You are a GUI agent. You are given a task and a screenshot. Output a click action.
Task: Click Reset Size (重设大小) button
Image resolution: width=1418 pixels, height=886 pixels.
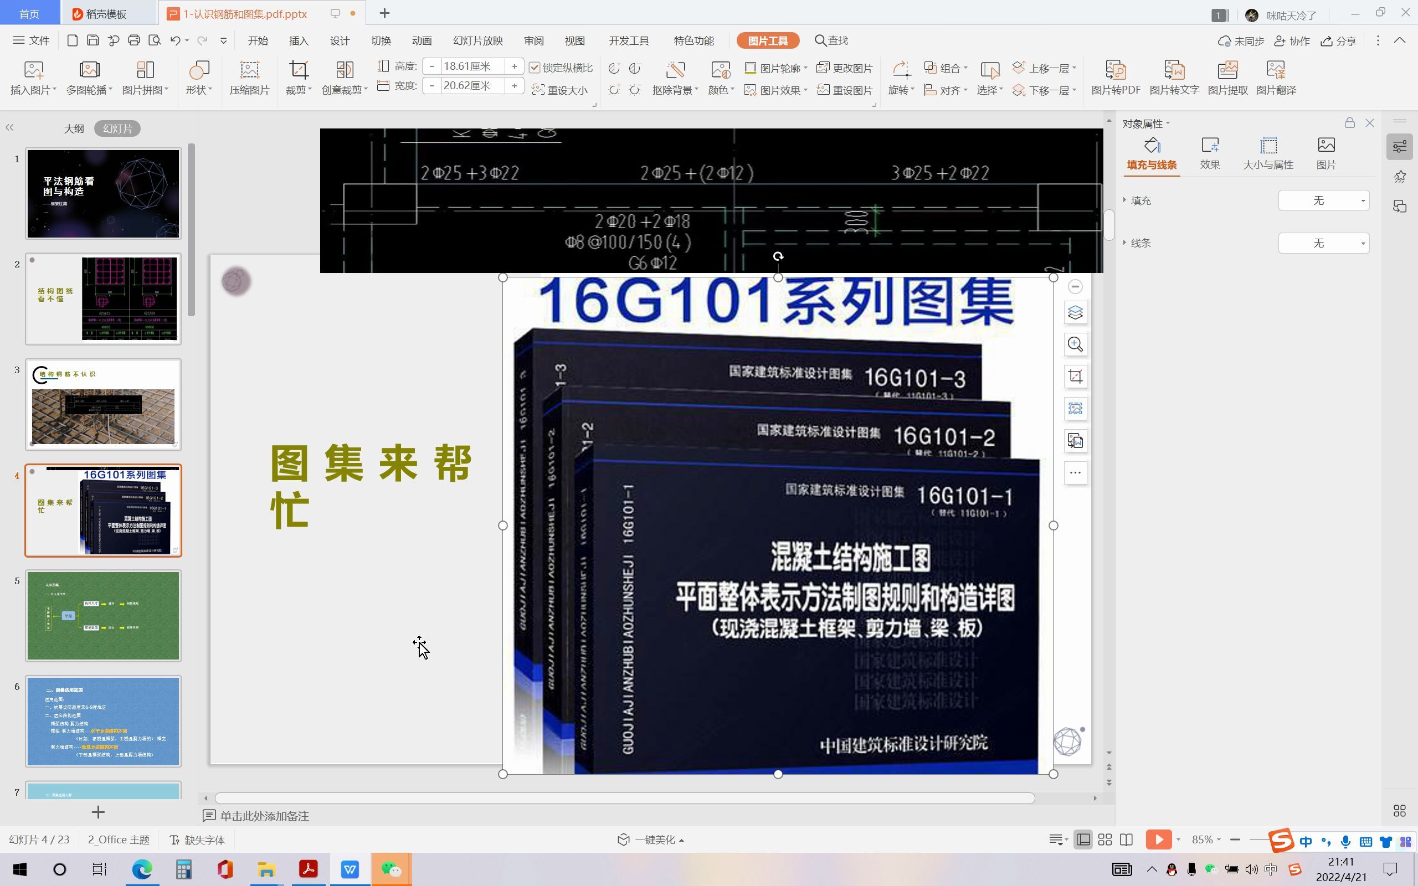point(559,90)
